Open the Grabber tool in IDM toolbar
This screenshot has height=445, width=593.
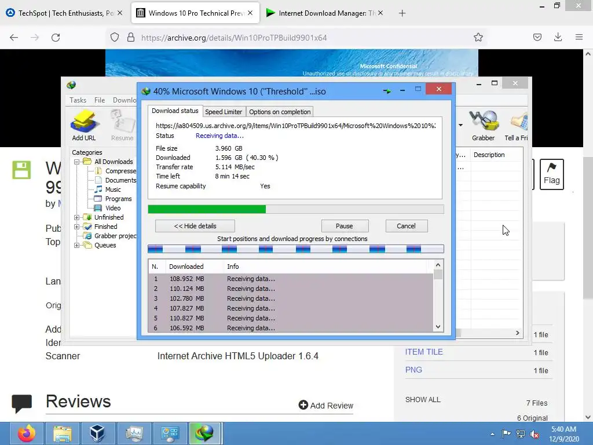tap(483, 125)
